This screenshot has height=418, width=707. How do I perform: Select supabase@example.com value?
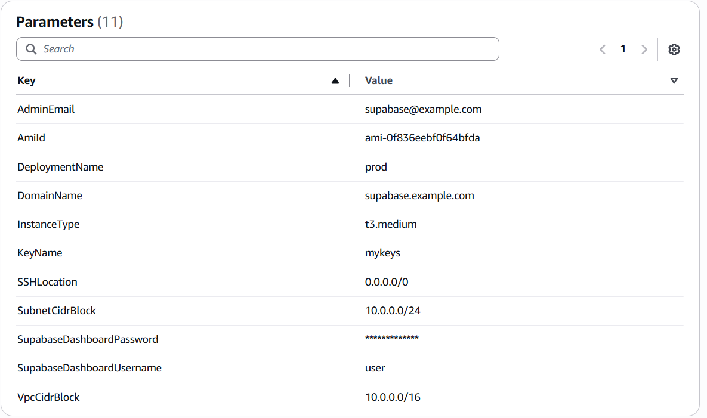click(x=423, y=109)
